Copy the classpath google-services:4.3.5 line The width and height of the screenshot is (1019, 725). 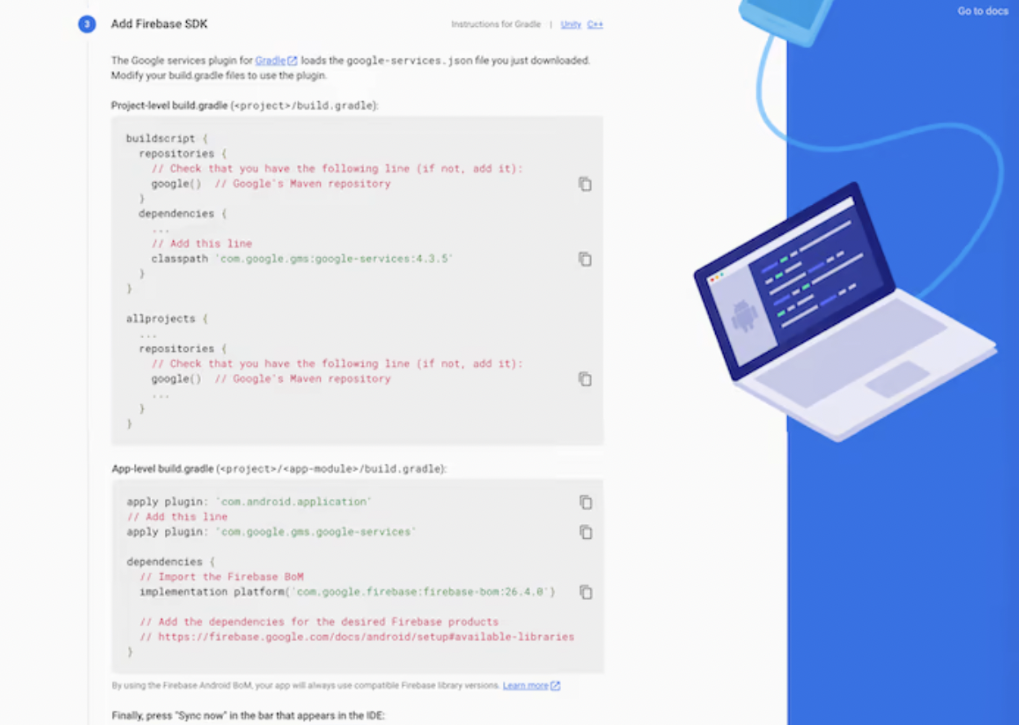point(585,259)
